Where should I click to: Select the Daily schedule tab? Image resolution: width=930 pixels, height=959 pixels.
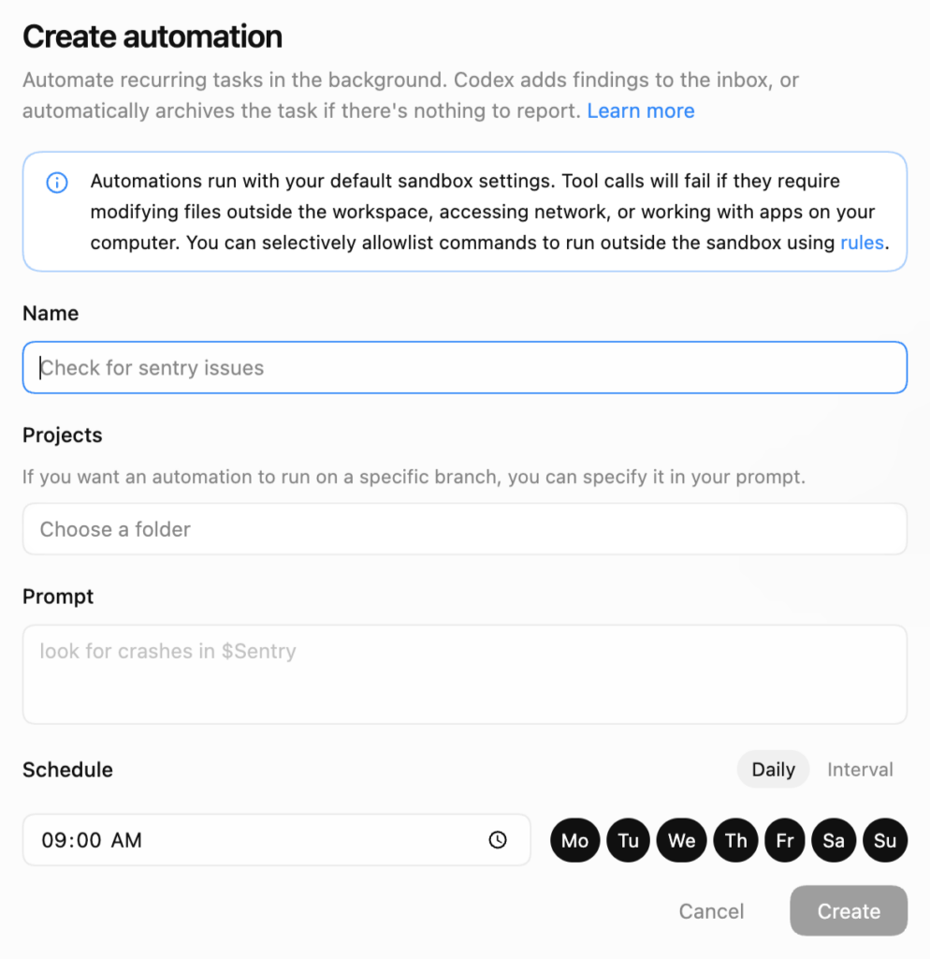pyautogui.click(x=773, y=770)
